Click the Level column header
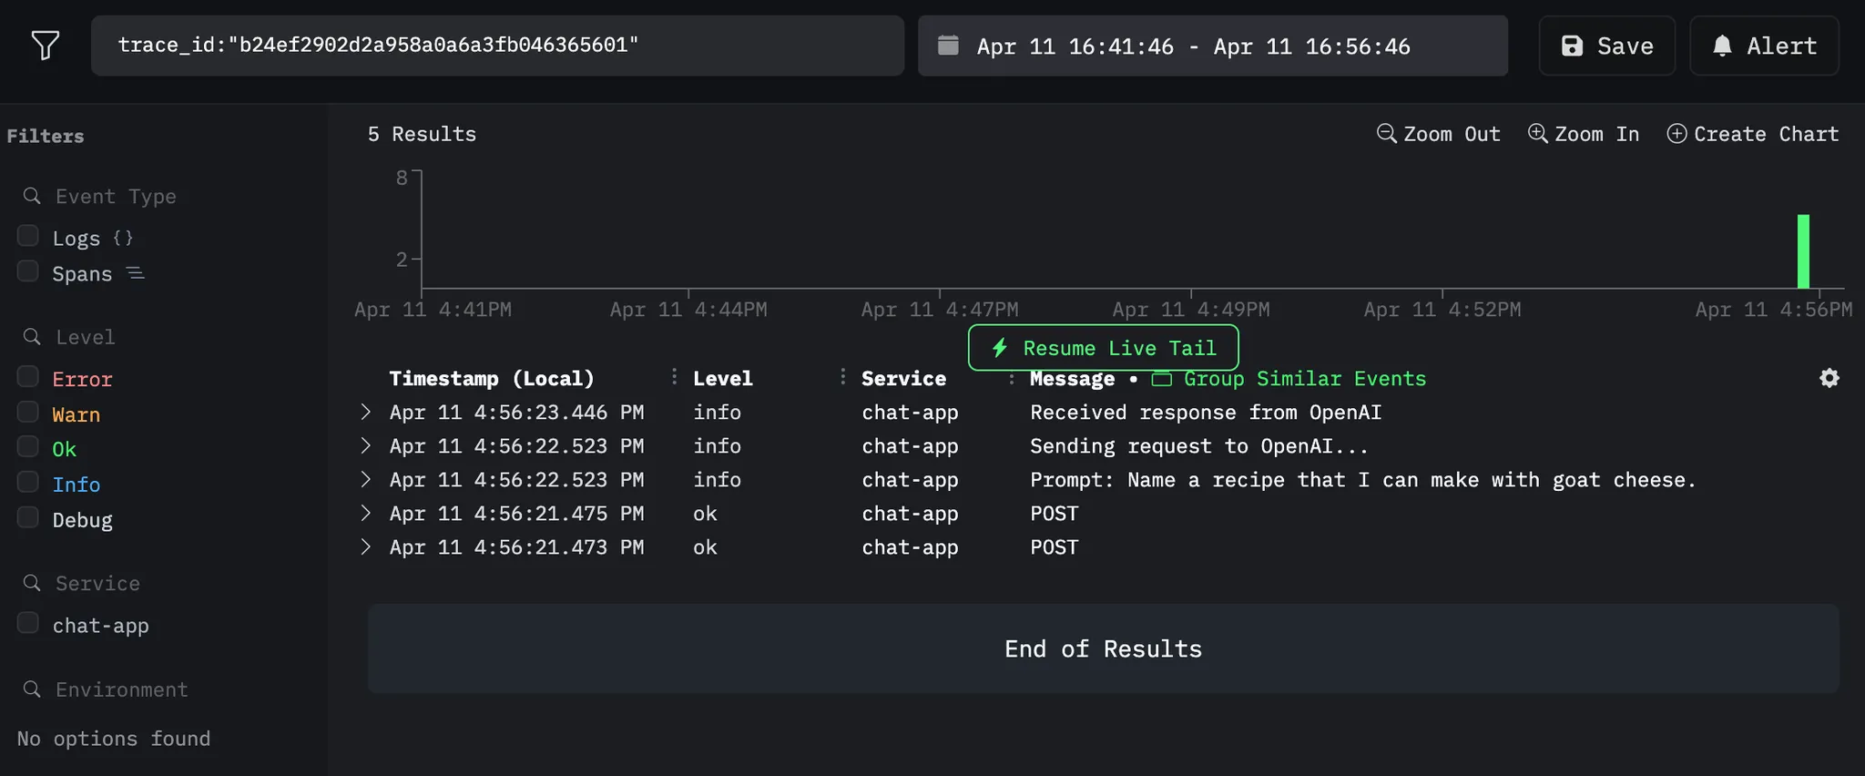The width and height of the screenshot is (1865, 776). click(722, 379)
